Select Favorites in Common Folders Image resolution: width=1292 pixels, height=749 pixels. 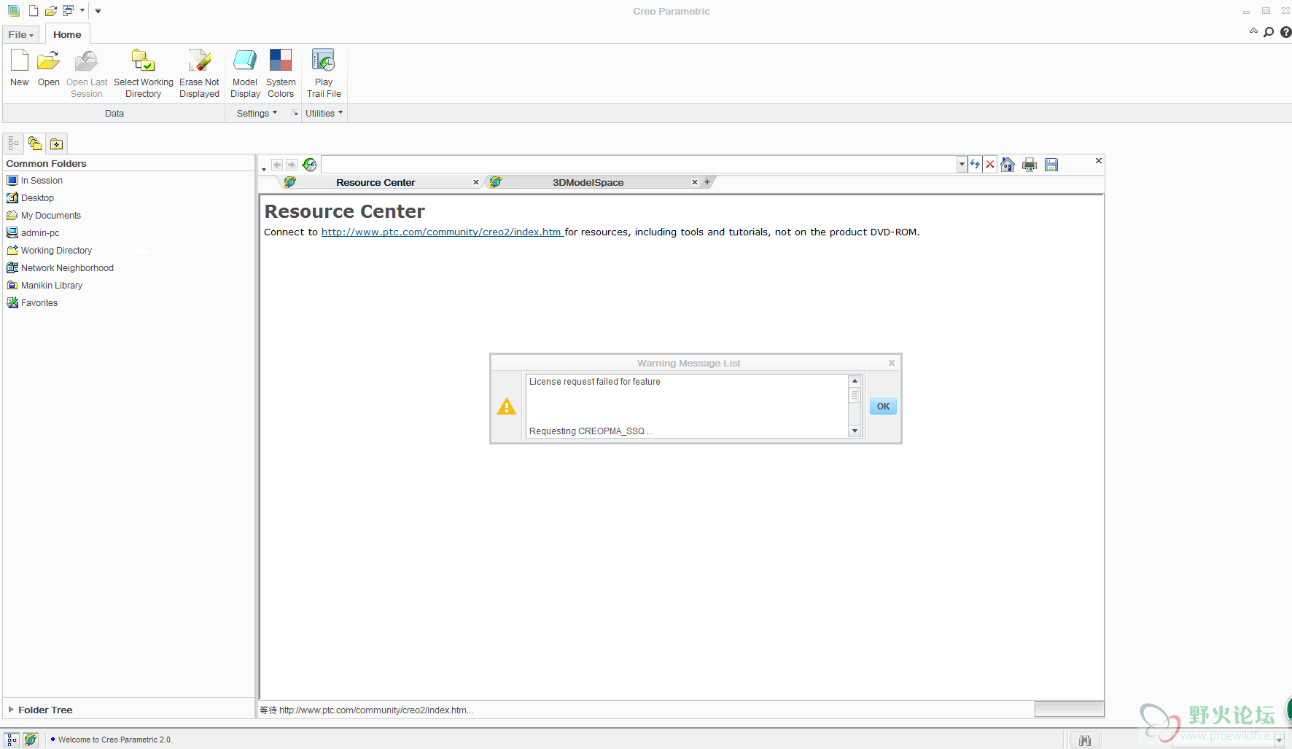32,302
